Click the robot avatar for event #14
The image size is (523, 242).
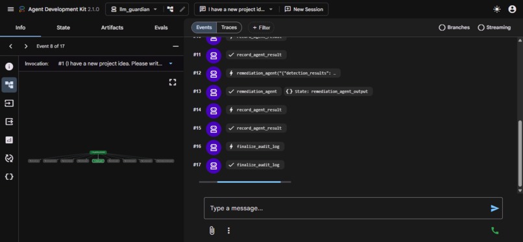click(x=213, y=110)
